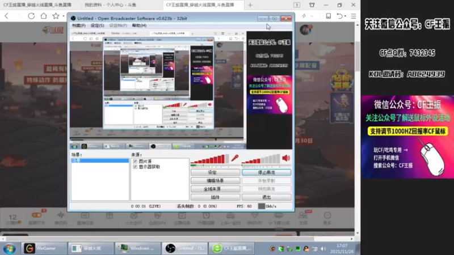Image resolution: width=454 pixels, height=255 pixels.
Task: Switch to 穿越火线 in the taskbar
Action: 90,248
